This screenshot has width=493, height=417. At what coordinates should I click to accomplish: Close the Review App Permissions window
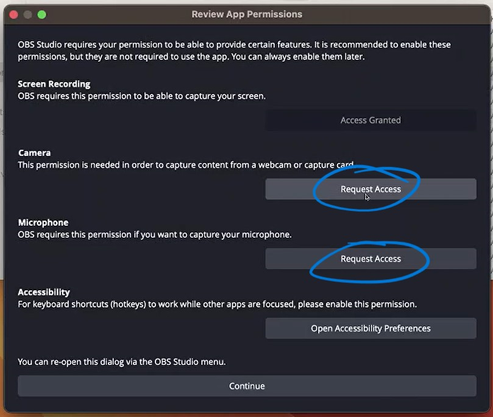(13, 15)
